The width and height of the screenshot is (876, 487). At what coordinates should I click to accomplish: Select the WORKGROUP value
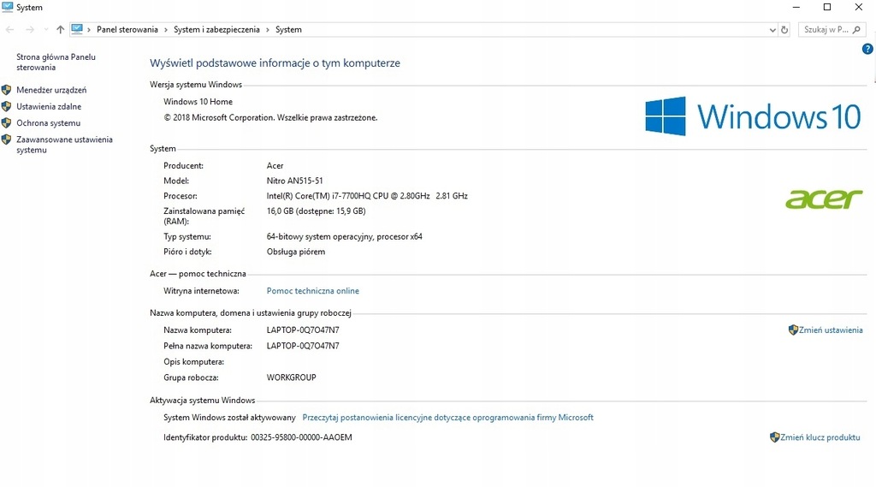(291, 377)
